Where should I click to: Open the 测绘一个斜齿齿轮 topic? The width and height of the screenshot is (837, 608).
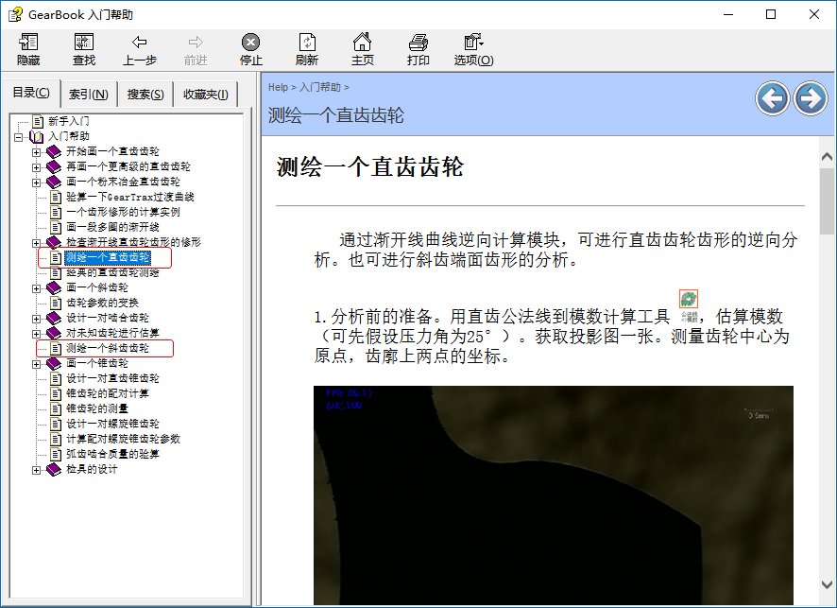click(108, 348)
